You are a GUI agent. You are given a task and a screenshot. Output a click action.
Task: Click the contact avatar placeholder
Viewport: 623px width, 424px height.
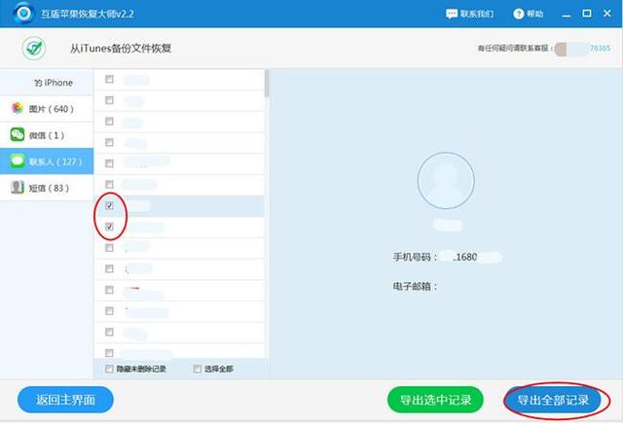[x=446, y=181]
